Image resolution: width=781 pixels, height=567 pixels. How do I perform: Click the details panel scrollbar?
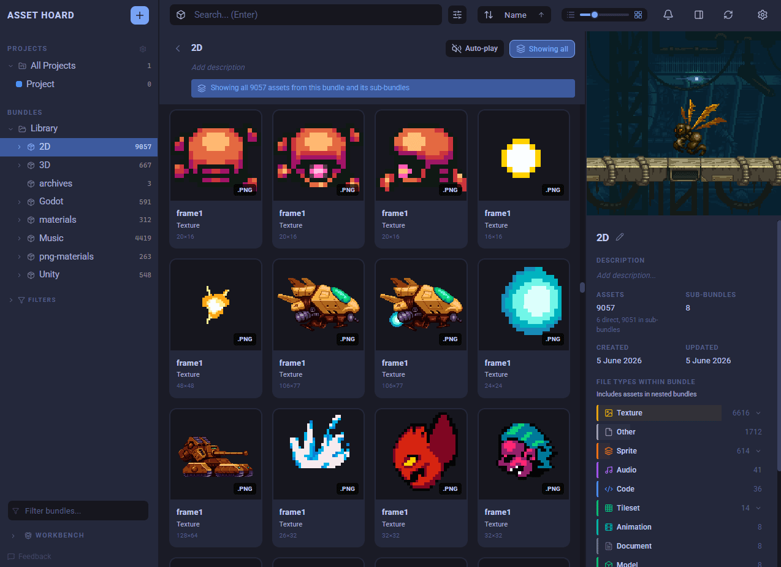click(x=779, y=345)
